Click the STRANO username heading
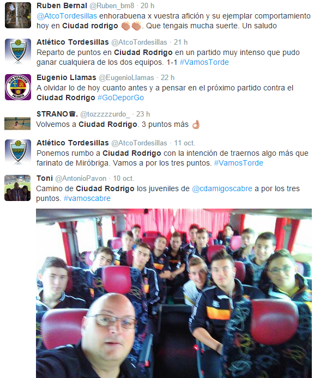Viewport: 320px width, 378px height. click(x=57, y=114)
